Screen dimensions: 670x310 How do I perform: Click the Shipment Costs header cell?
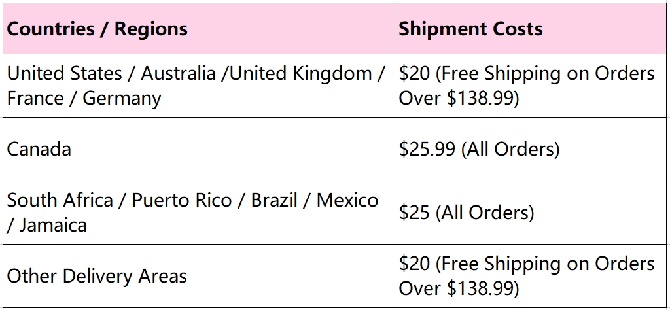click(532, 29)
